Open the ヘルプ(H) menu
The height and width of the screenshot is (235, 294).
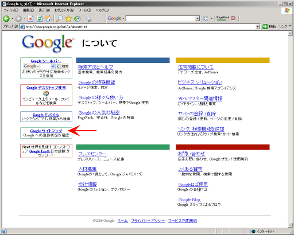click(x=102, y=10)
